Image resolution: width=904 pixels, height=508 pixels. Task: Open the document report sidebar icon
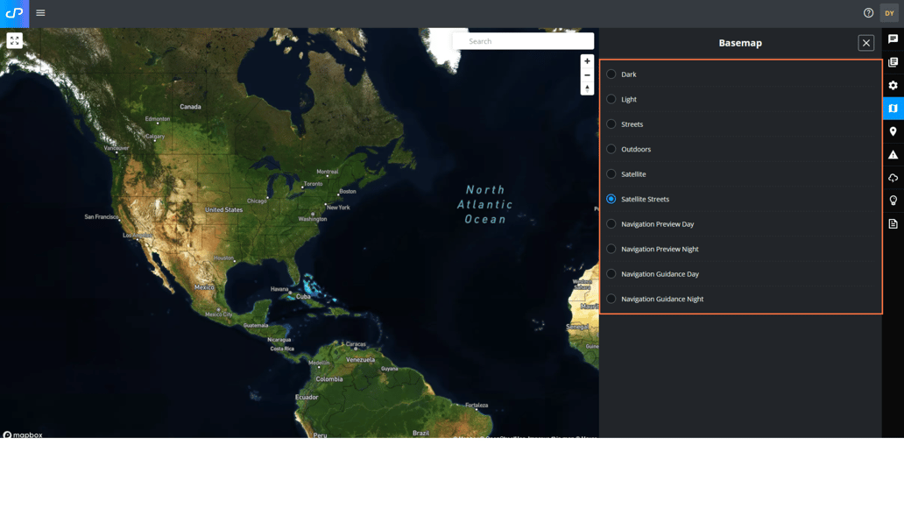(x=893, y=224)
